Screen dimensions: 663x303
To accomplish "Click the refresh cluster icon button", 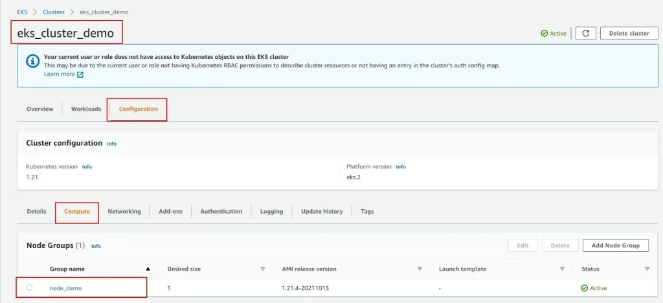I will (585, 33).
